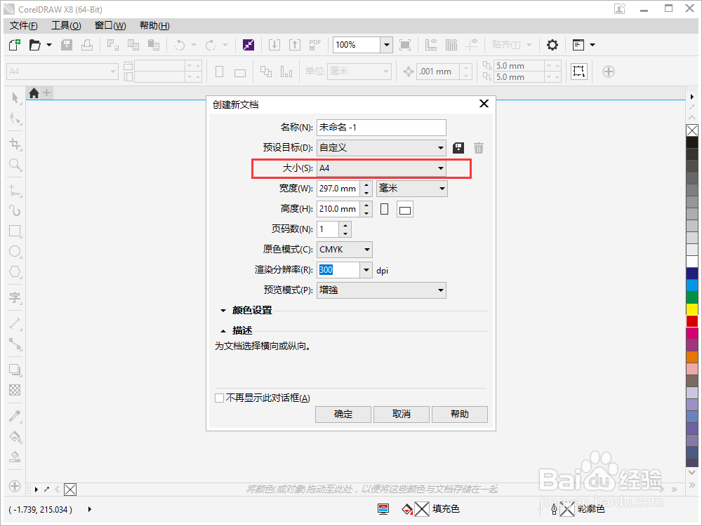The height and width of the screenshot is (526, 702).
Task: Select the Ellipse tool in toolbox
Action: click(15, 251)
